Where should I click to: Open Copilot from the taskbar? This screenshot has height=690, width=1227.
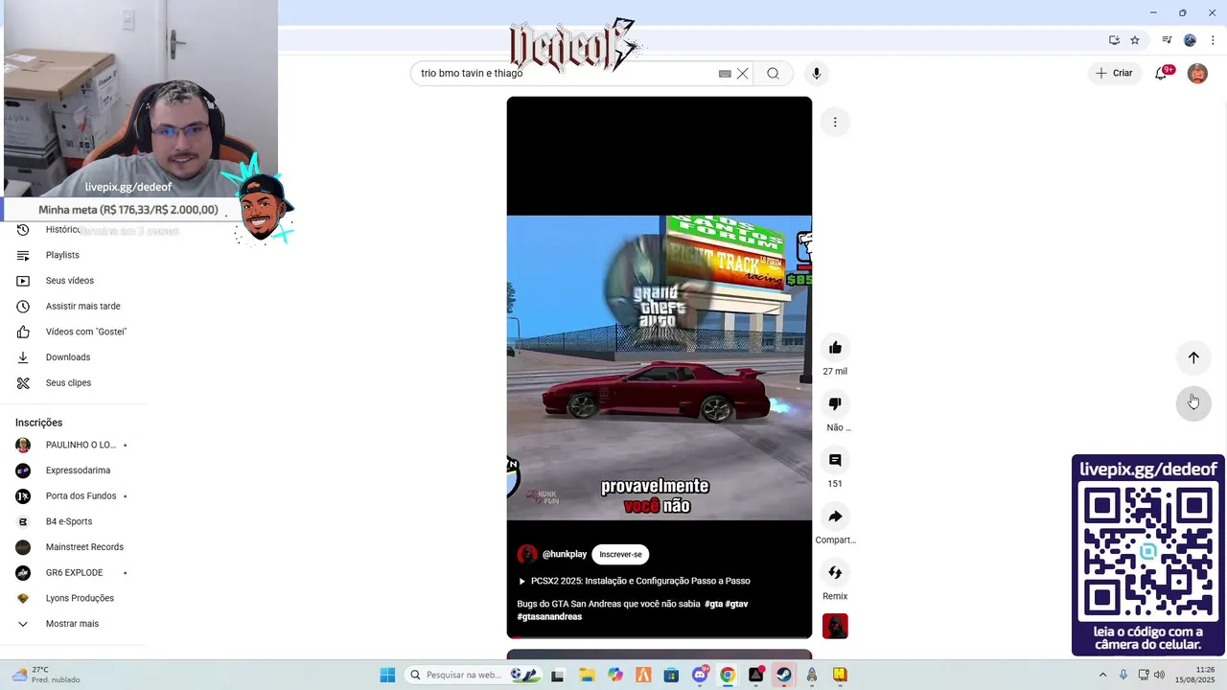[615, 675]
